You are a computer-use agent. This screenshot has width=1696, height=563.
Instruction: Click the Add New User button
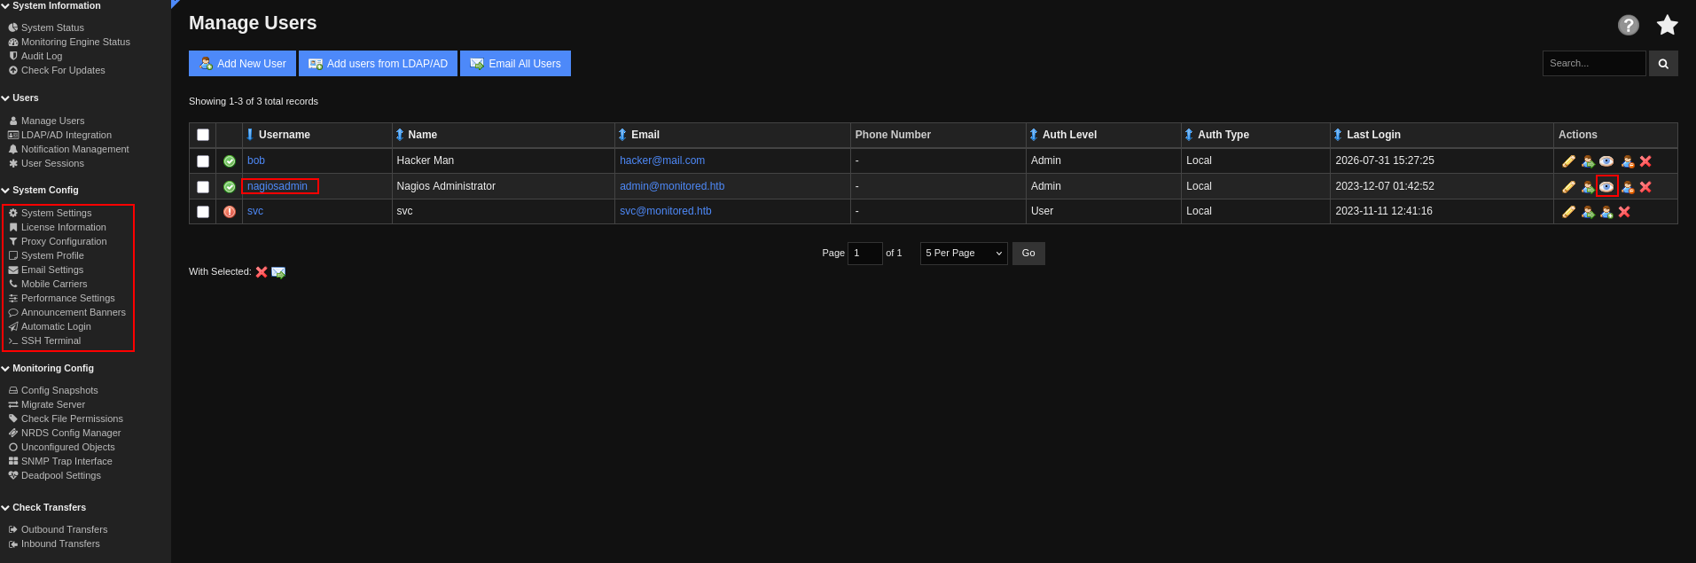[x=242, y=63]
